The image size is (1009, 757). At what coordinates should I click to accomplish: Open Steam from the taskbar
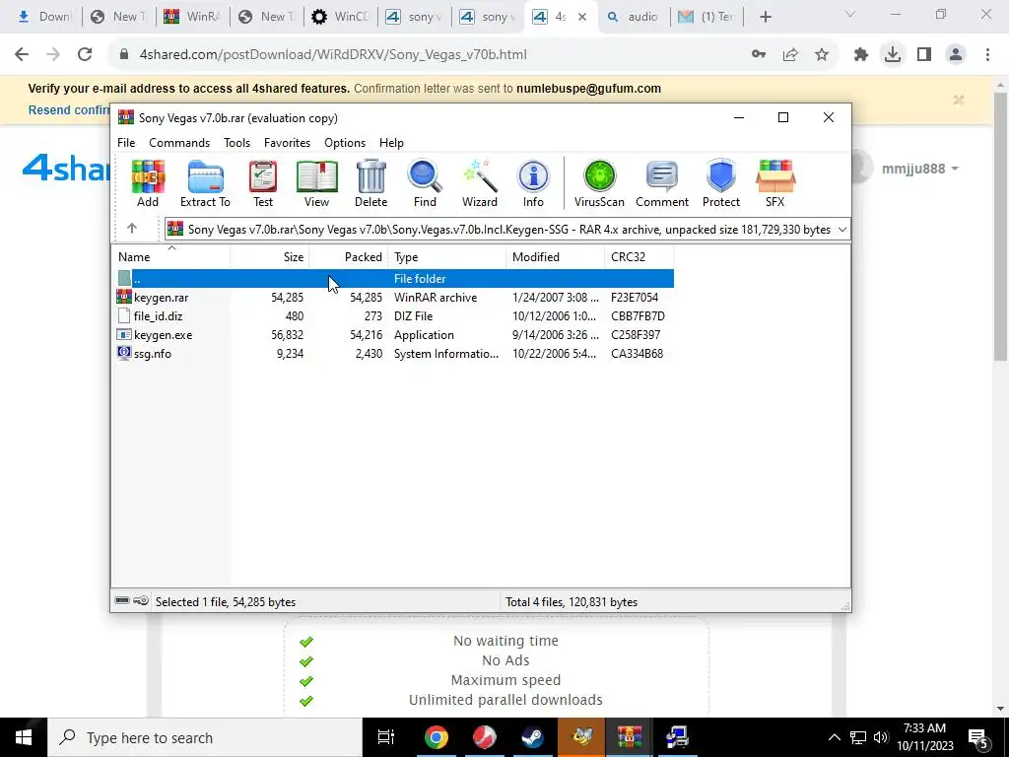tap(532, 737)
